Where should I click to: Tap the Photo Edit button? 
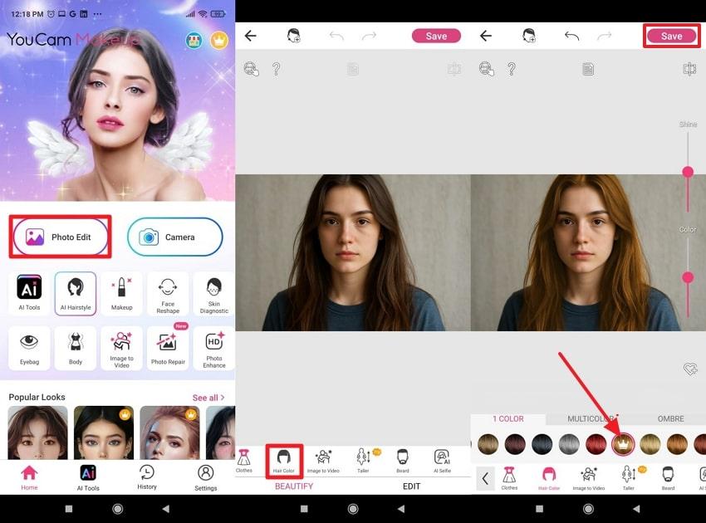[60, 237]
